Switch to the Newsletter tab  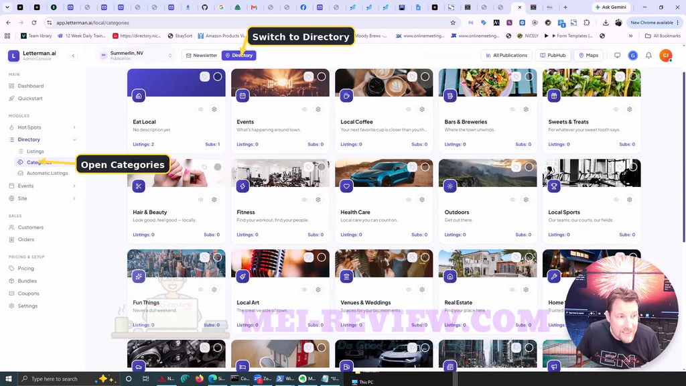click(202, 56)
